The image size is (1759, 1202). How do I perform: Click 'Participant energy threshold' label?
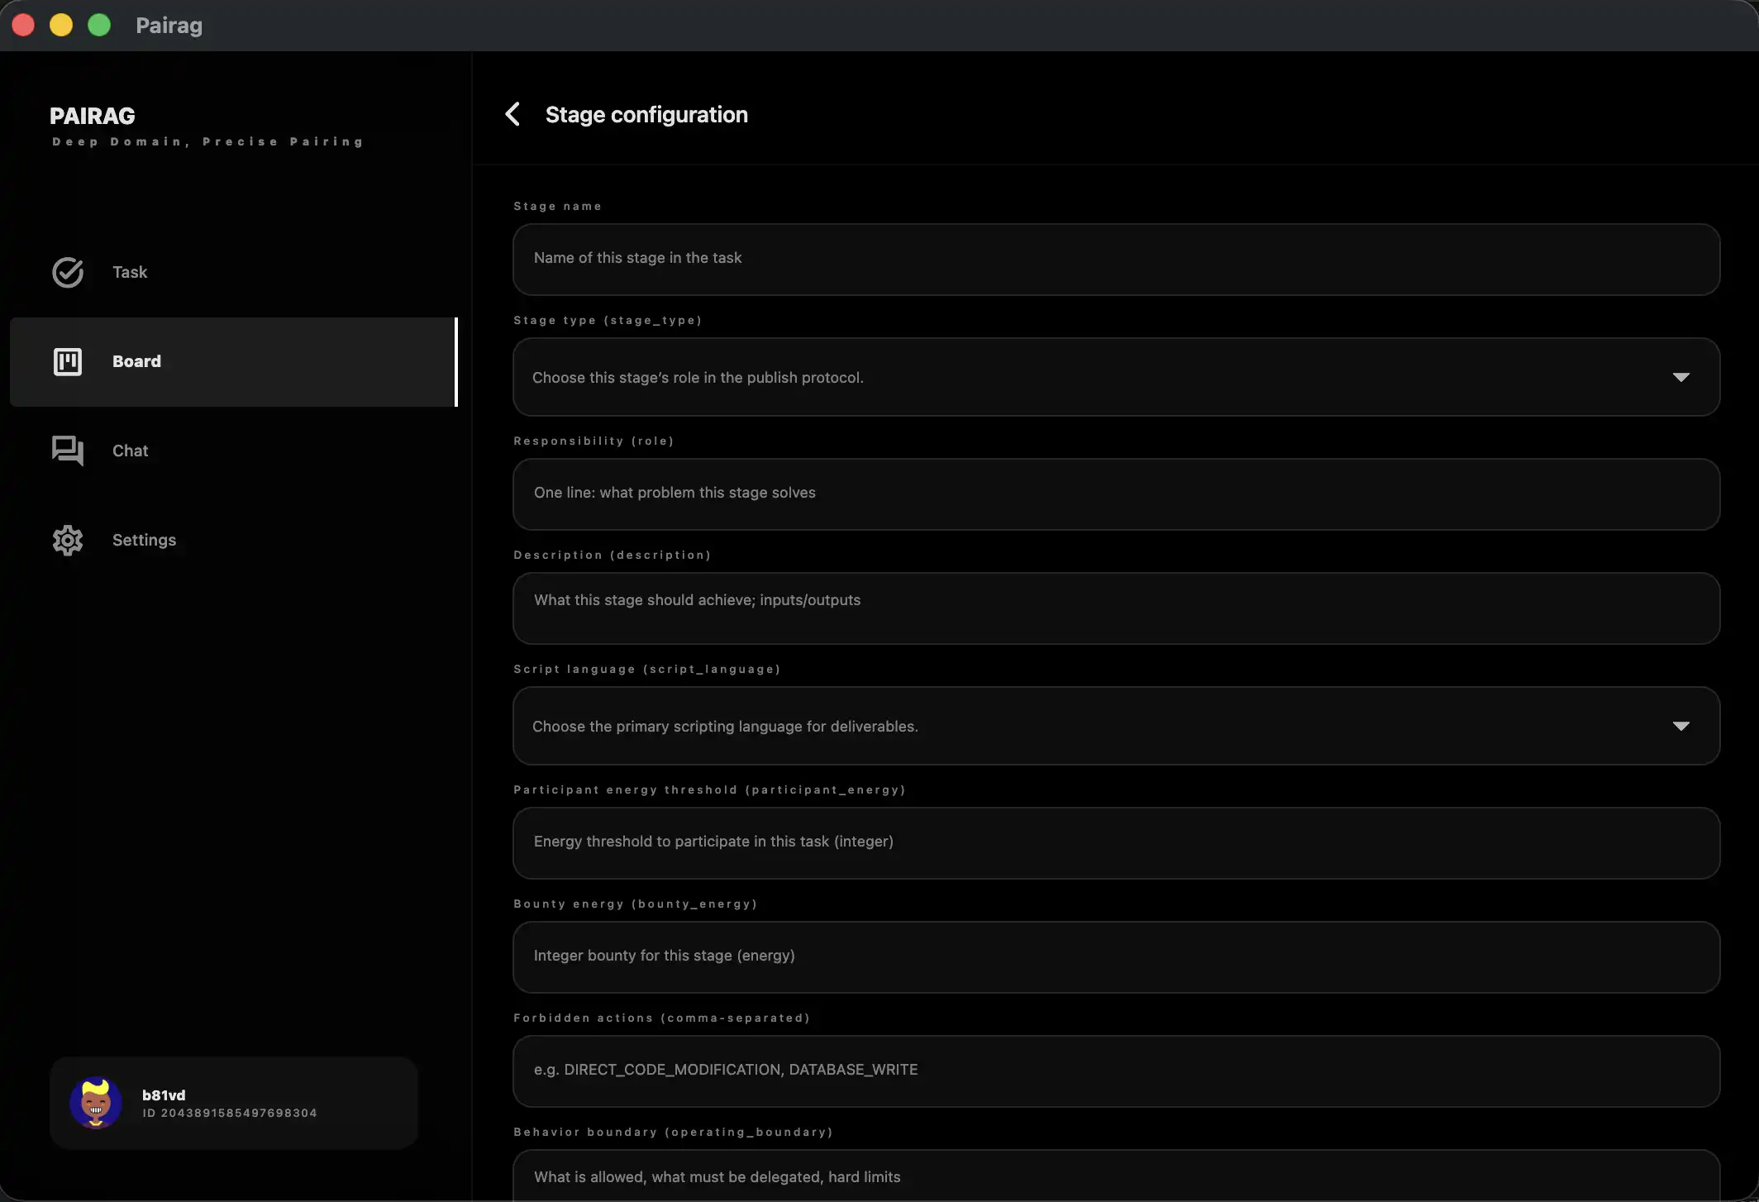point(709,789)
